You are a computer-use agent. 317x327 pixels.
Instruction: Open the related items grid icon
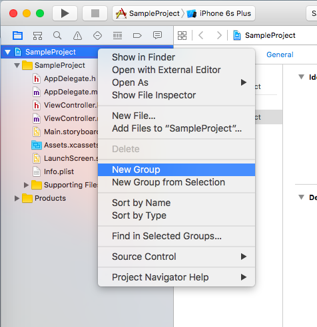[x=182, y=35]
